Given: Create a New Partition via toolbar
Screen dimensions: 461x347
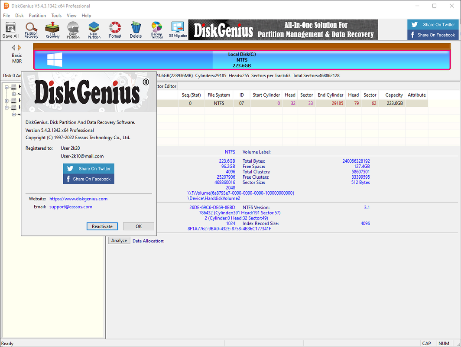Looking at the screenshot, I should (x=94, y=30).
